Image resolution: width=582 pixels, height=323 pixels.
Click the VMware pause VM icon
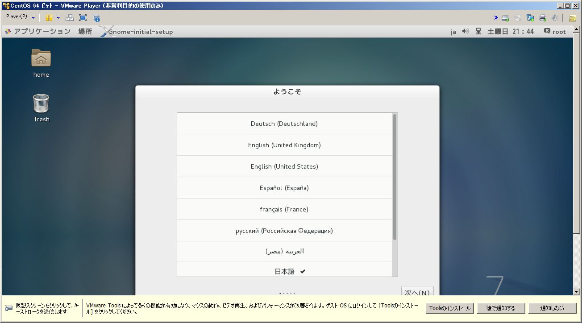point(49,18)
